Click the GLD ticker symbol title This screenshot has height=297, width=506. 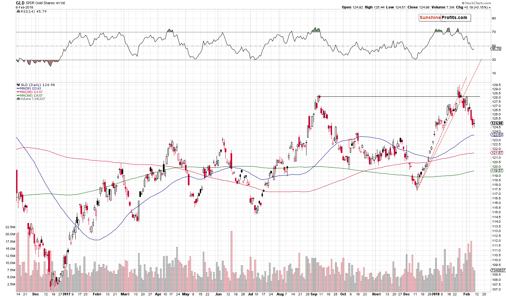[20, 3]
